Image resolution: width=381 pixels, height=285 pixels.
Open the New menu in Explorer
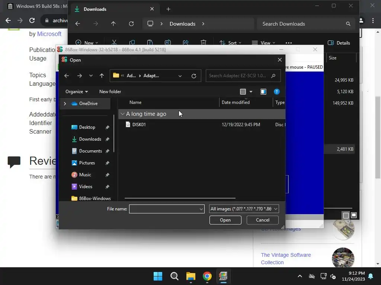tap(87, 43)
